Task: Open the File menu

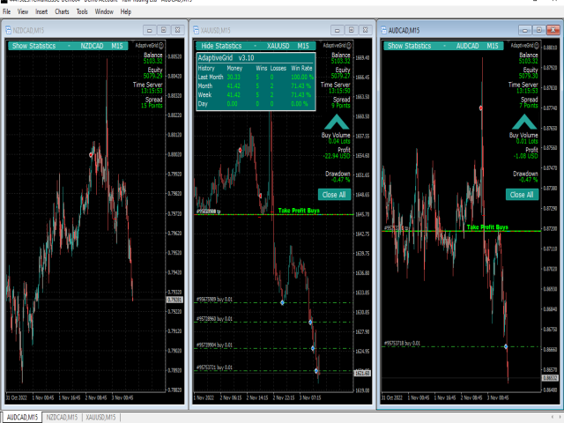Action: pos(7,13)
